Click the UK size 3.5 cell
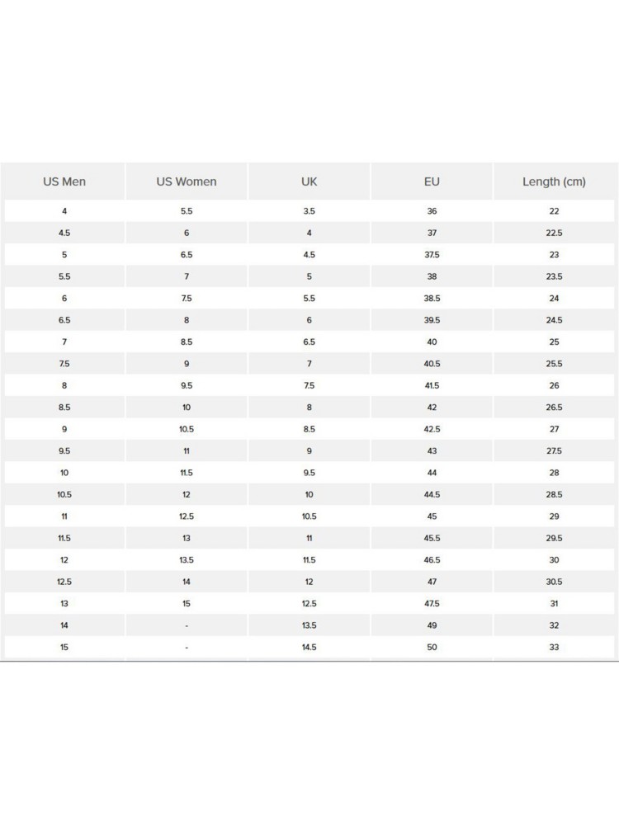This screenshot has width=619, height=825. tap(309, 211)
